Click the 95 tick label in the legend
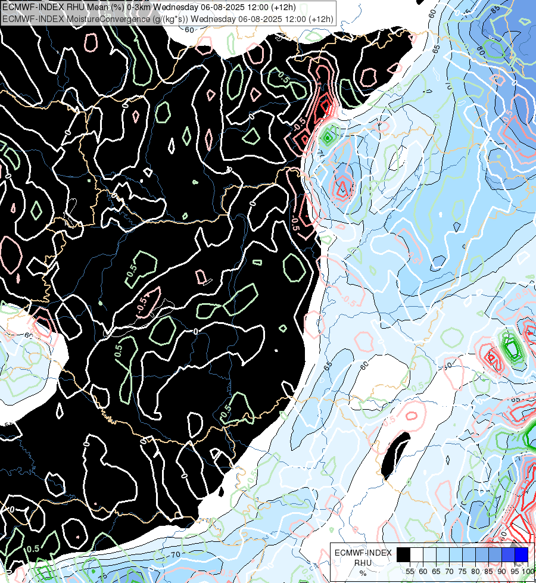 click(515, 572)
